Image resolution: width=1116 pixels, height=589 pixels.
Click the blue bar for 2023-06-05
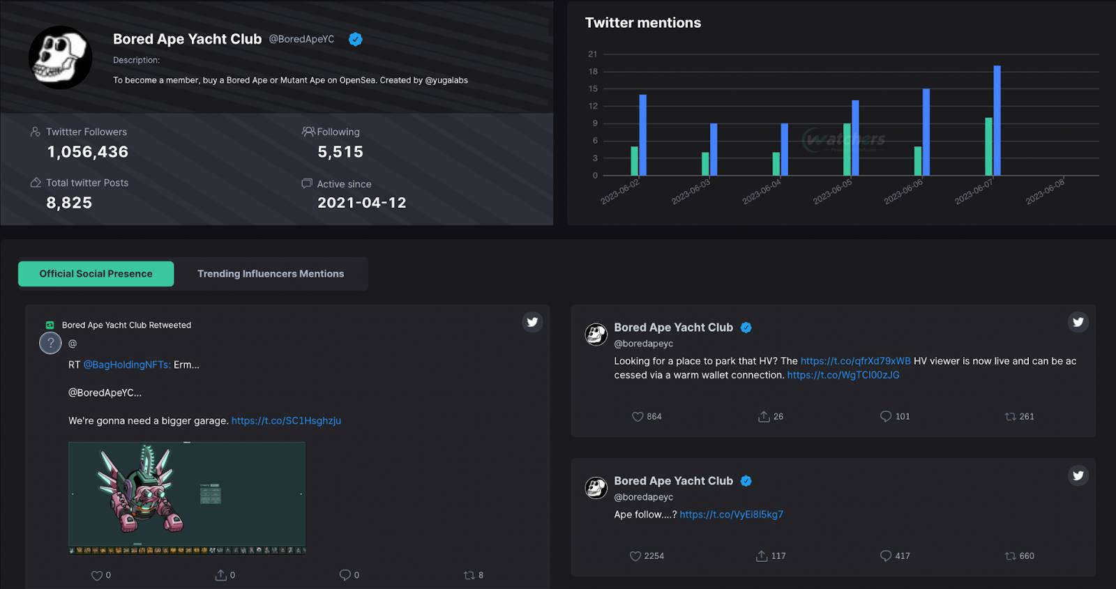(855, 138)
